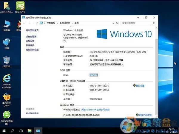Expand chevron after 系统和安全 in breadcrumb

tap(72, 23)
